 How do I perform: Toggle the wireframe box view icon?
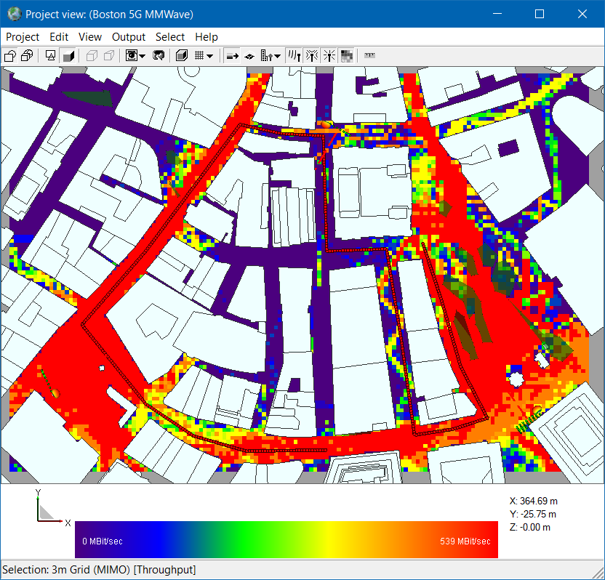[x=93, y=55]
